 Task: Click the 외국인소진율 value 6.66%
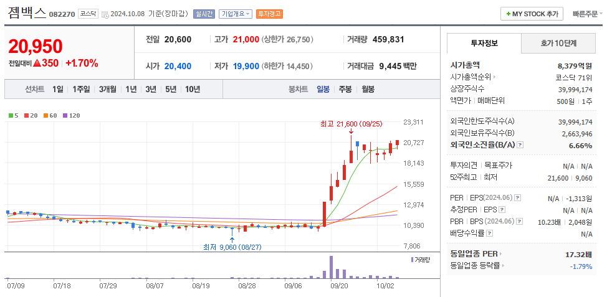coord(580,146)
